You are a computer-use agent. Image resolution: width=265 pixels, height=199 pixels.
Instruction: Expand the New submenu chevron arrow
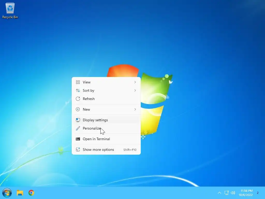pyautogui.click(x=135, y=110)
